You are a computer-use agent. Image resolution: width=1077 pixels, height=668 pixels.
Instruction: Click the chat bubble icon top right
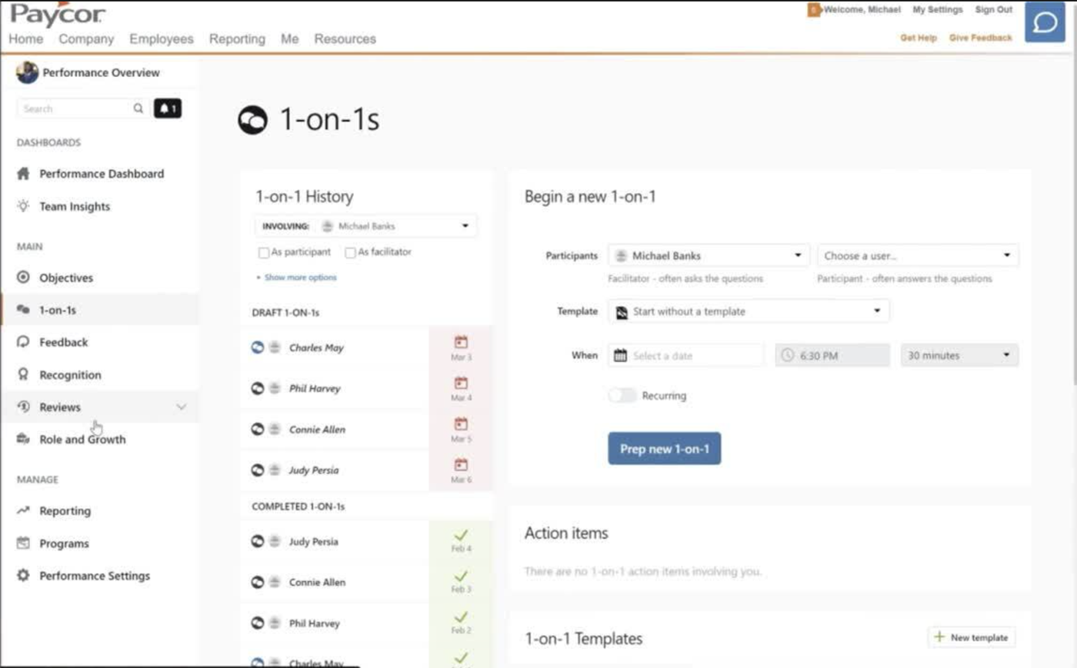tap(1045, 22)
